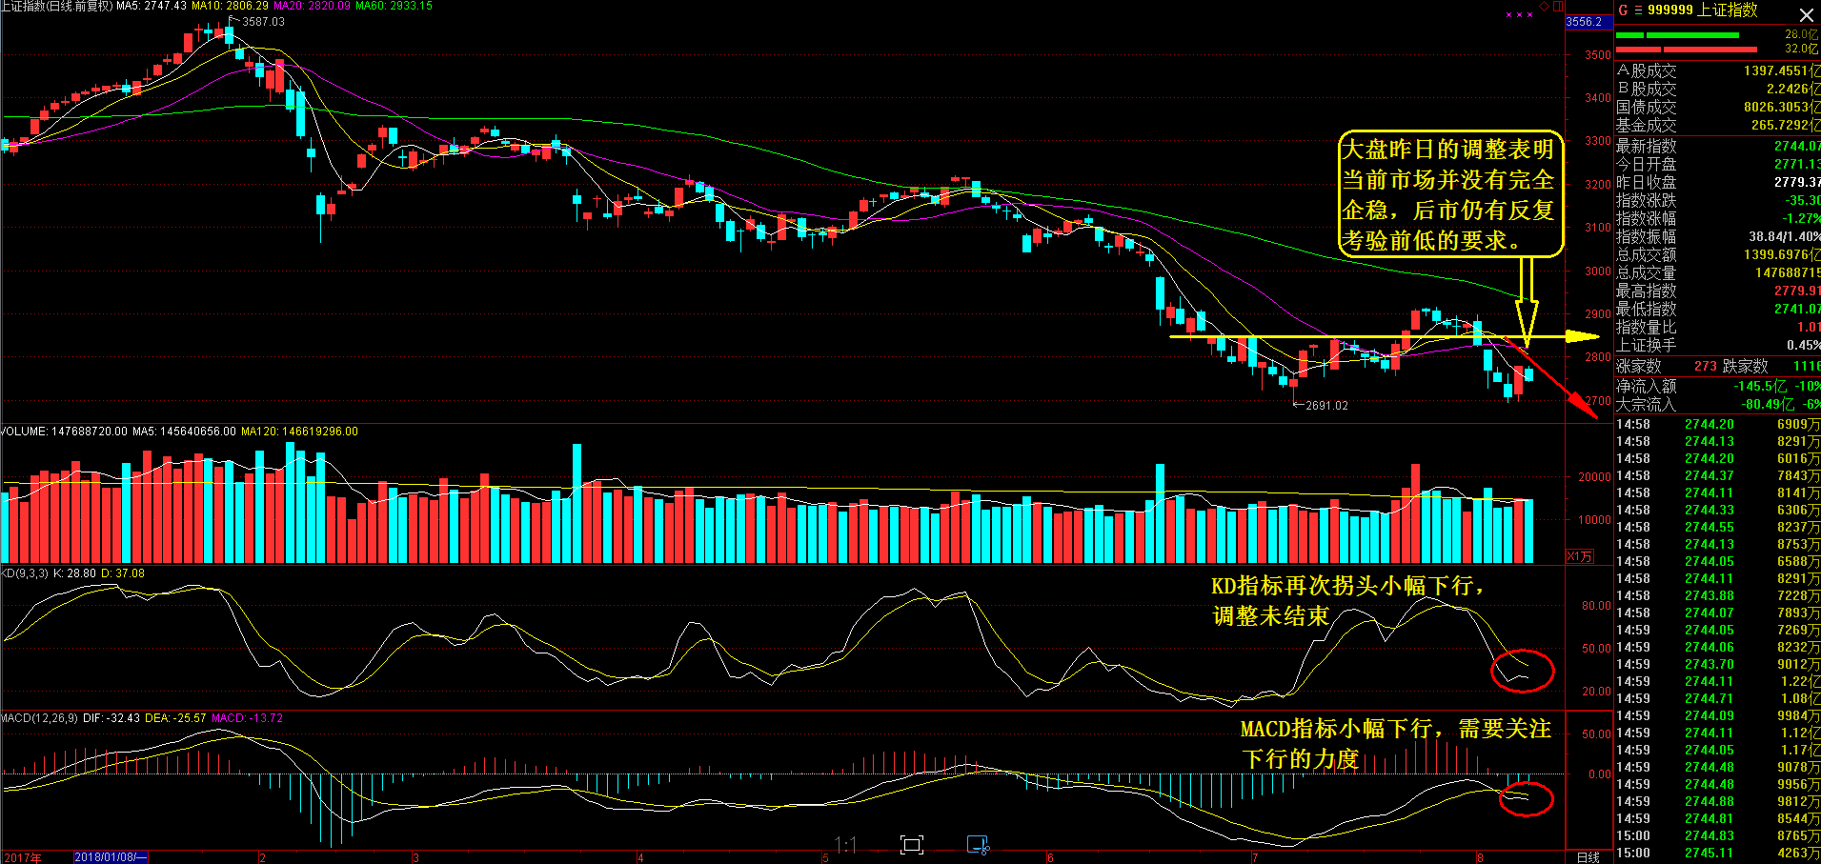Image resolution: width=1821 pixels, height=864 pixels.
Task: Click the red G icon in quote header
Action: click(1623, 10)
